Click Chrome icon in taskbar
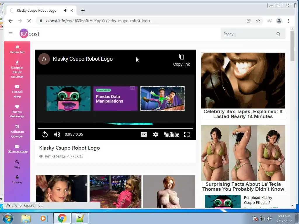The width and height of the screenshot is (299, 224). [62, 218]
